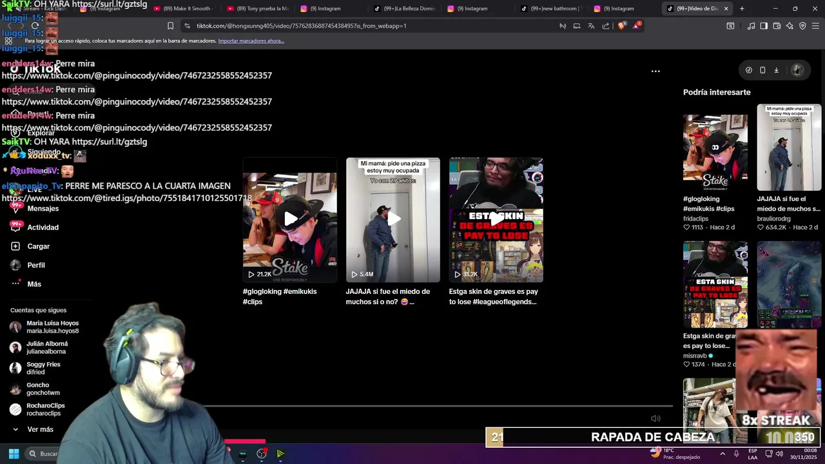Open the profile avatar in top right
This screenshot has width=825, height=464.
click(797, 70)
